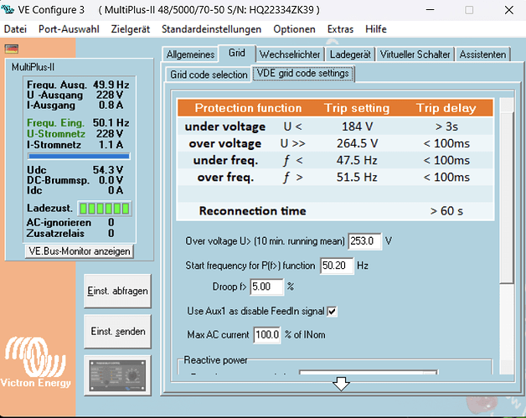Open the remote control panel image button

(117, 375)
